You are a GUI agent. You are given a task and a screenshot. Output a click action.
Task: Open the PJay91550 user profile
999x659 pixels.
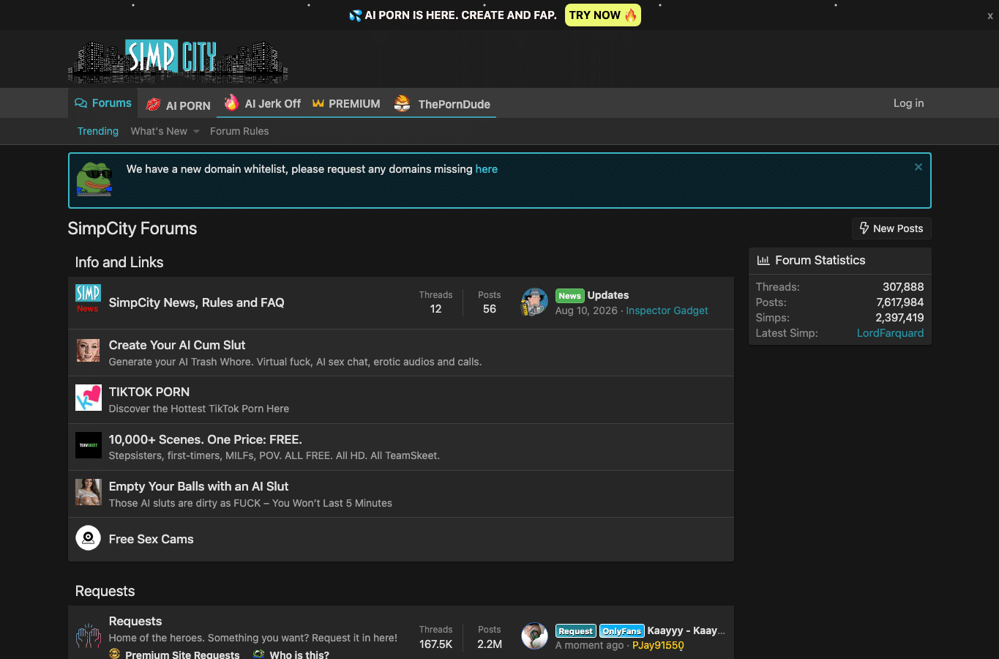pos(658,645)
